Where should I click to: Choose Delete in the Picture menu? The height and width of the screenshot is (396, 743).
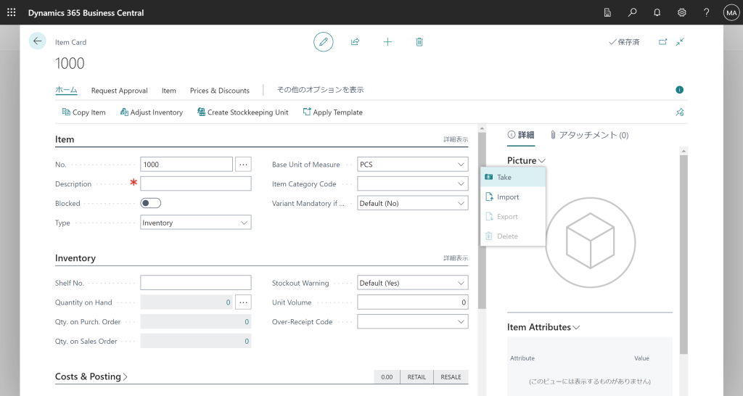[513, 236]
